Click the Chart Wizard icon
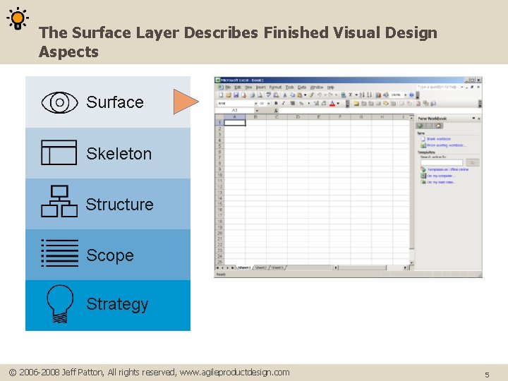Viewport: 508px width, 381px height. click(x=377, y=95)
